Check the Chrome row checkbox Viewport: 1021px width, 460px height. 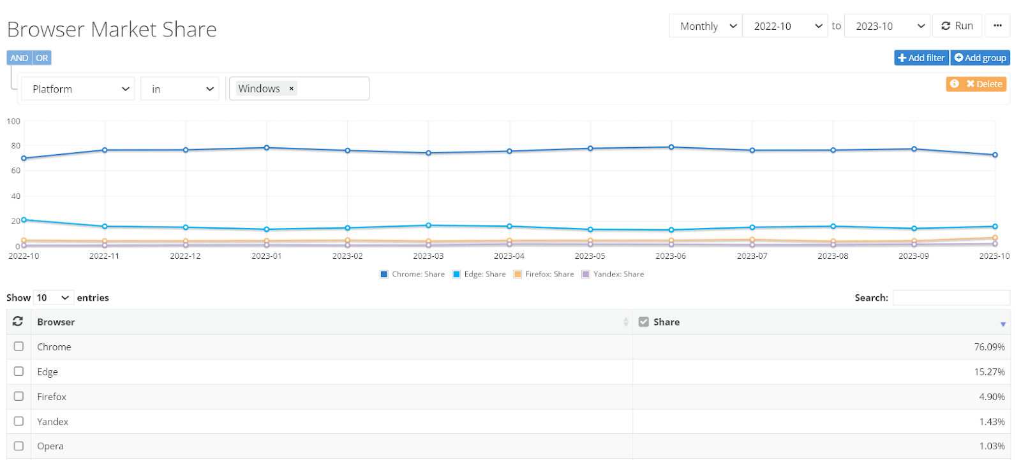pos(19,347)
